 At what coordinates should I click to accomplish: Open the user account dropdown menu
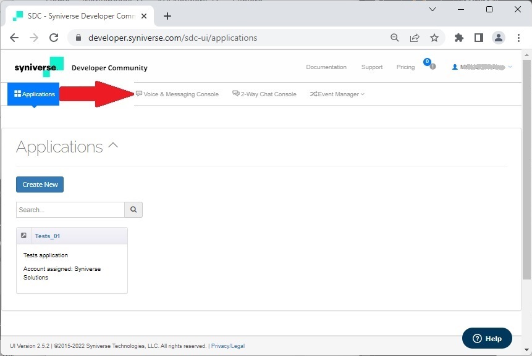tap(482, 67)
